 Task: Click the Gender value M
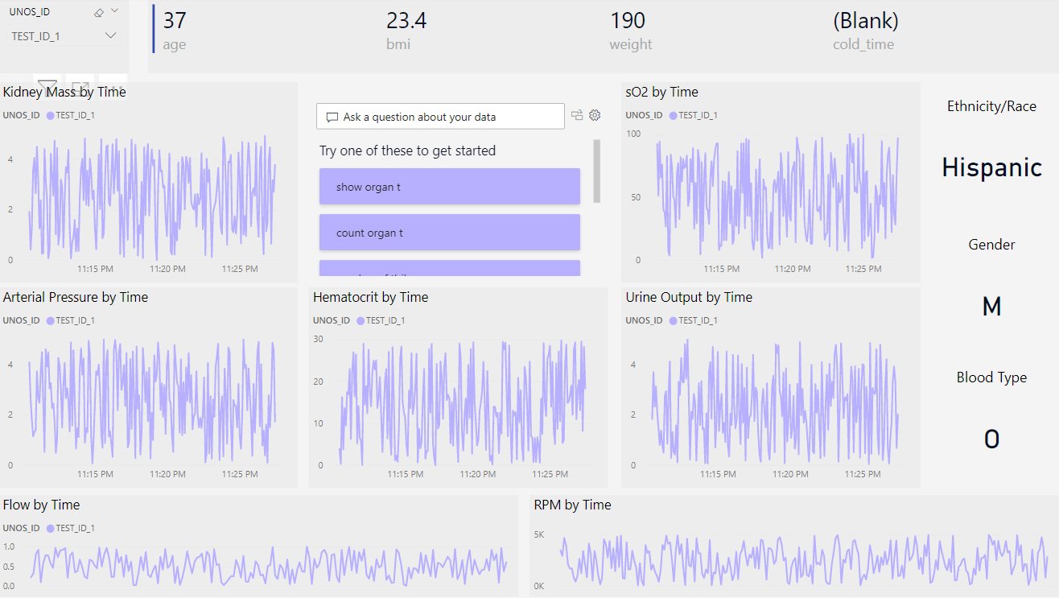[x=991, y=307]
